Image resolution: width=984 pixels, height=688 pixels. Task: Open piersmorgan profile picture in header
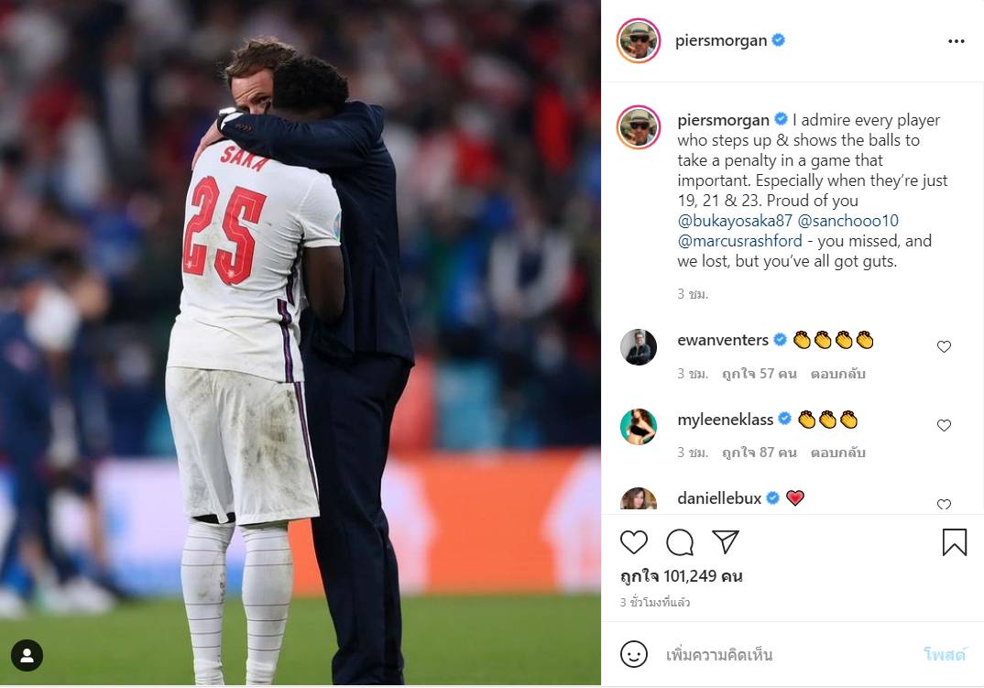pos(639,41)
